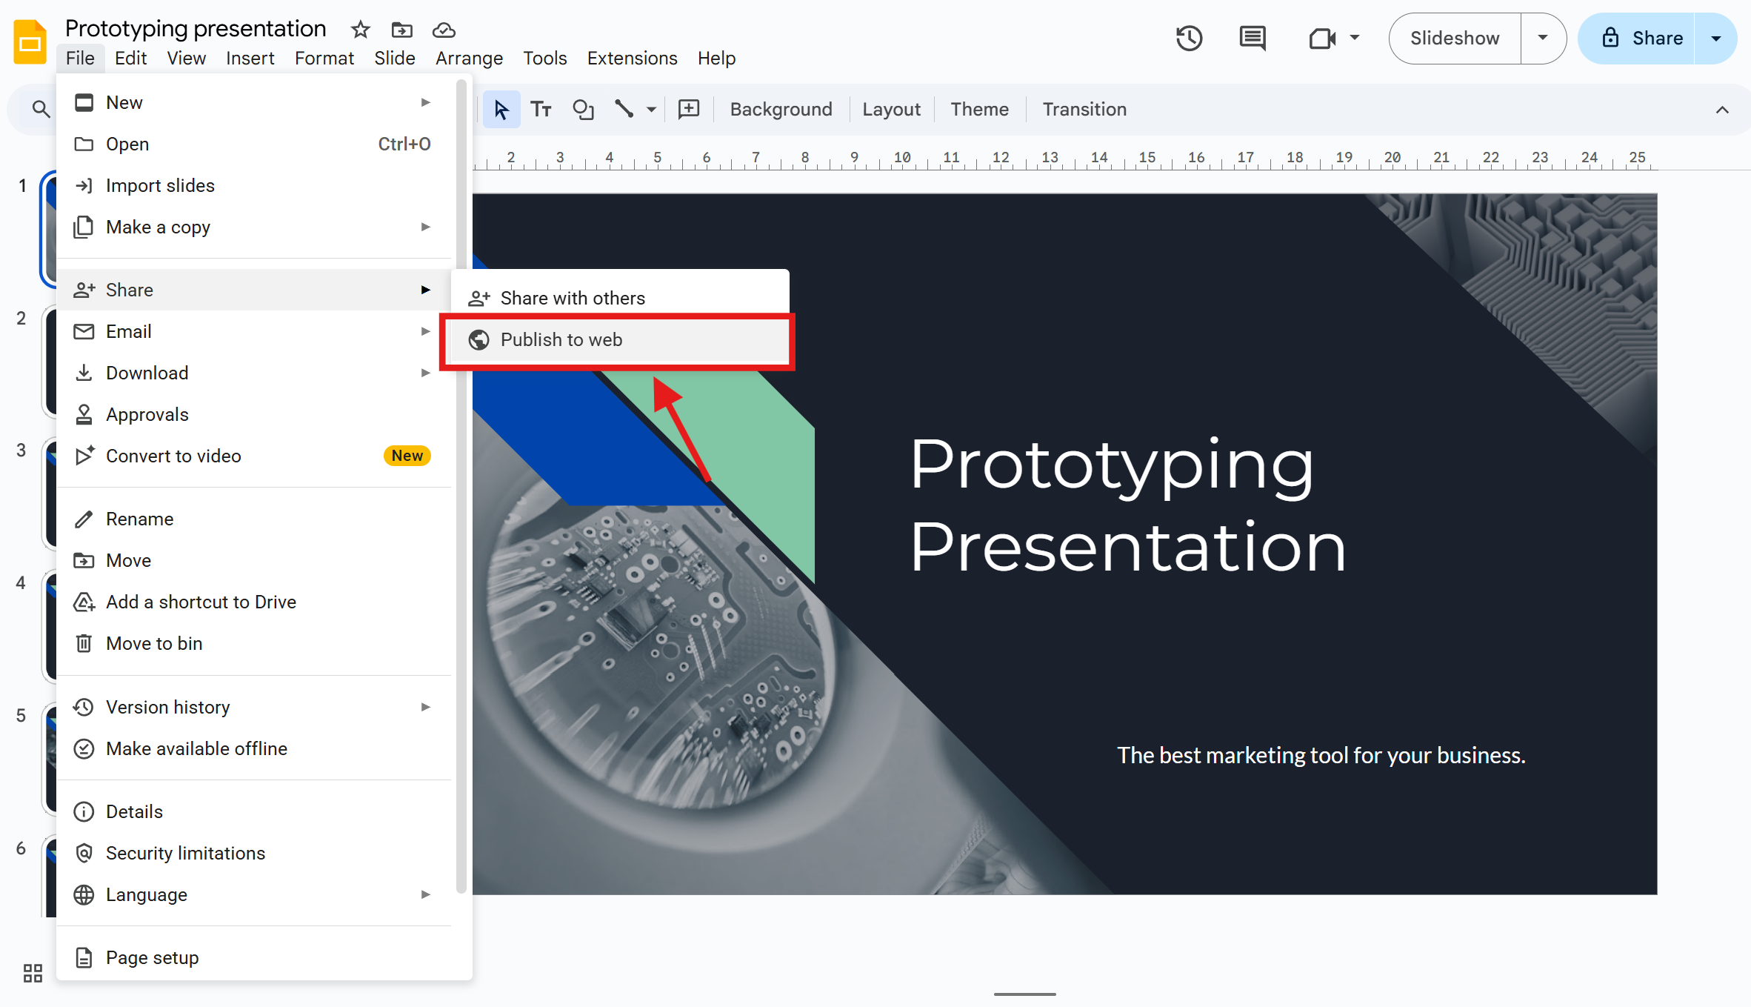Click Make available offline option

pyautogui.click(x=196, y=748)
